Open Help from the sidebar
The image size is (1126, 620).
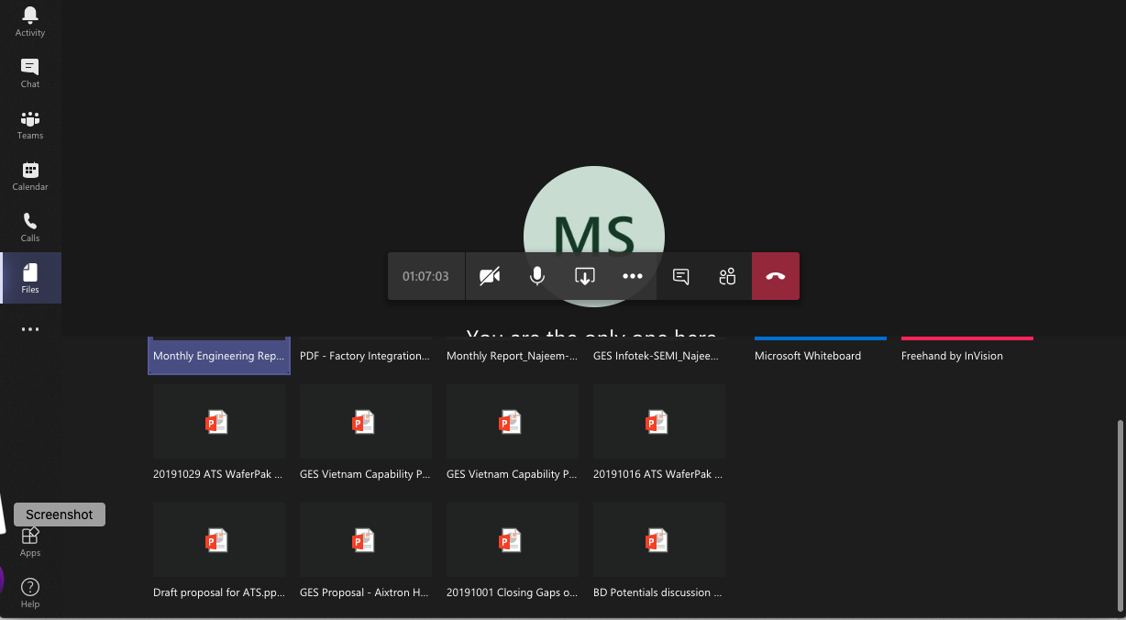tap(29, 592)
